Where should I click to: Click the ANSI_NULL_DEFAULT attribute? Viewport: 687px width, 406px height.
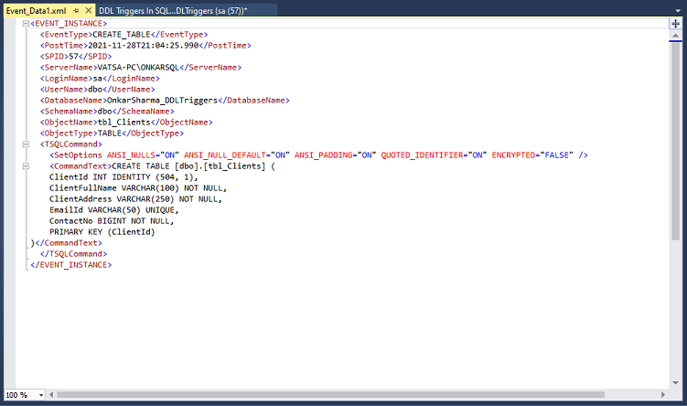click(x=237, y=155)
